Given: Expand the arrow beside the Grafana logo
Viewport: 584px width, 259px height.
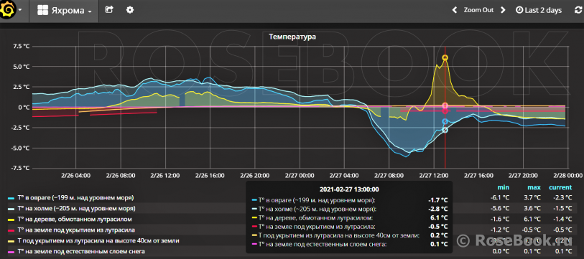Looking at the screenshot, I should [19, 10].
